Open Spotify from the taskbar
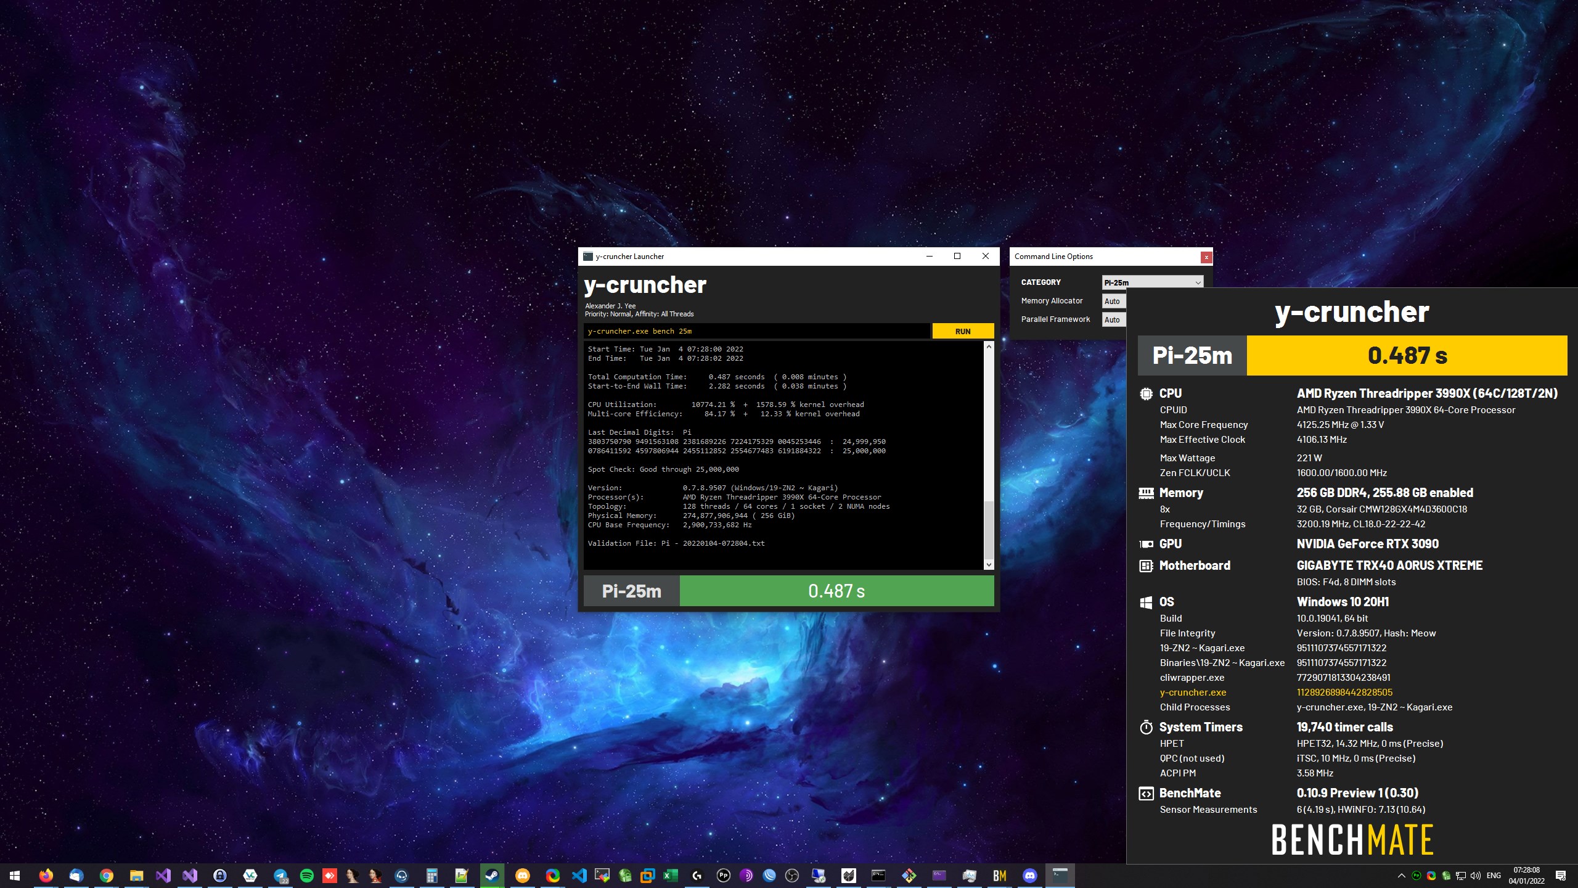The height and width of the screenshot is (888, 1578). tap(306, 876)
